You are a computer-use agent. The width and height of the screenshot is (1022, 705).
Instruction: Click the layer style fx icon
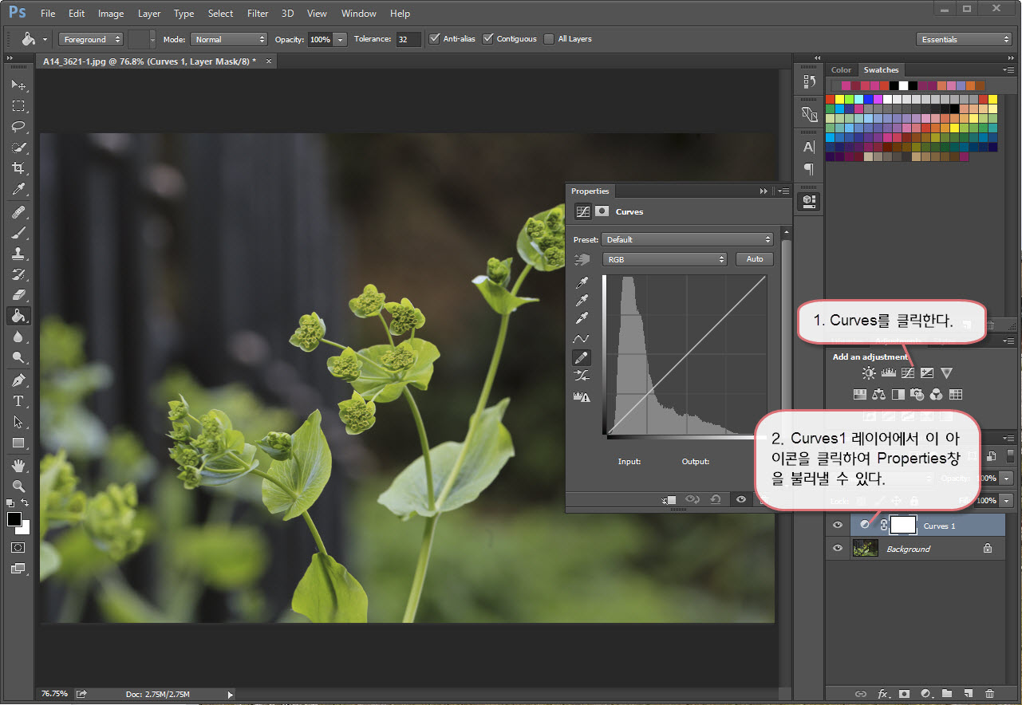(x=882, y=694)
